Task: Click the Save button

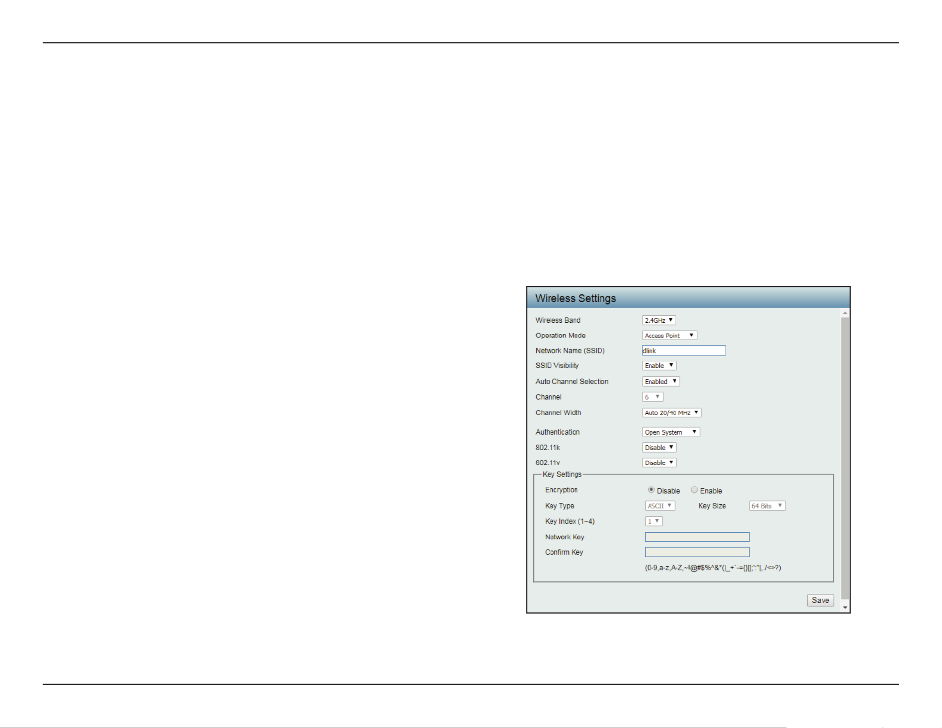Action: [x=820, y=600]
